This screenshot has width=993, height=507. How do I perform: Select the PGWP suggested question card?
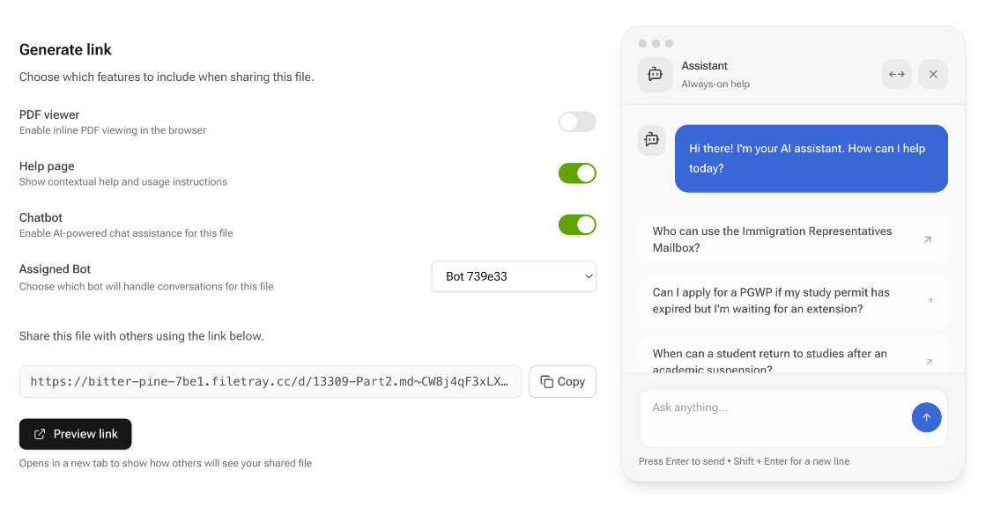[x=793, y=300]
